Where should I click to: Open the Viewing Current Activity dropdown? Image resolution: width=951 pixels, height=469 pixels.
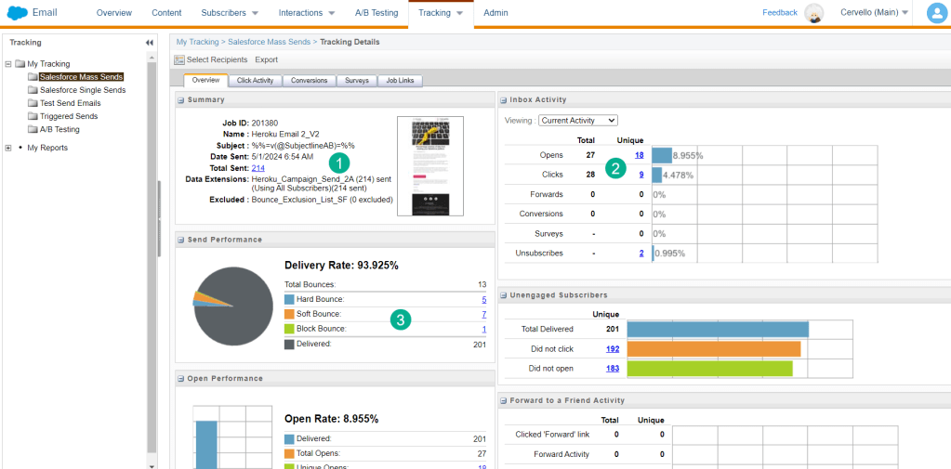tap(577, 120)
